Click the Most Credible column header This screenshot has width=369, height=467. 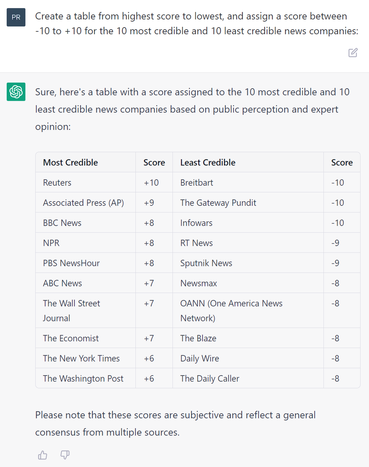tap(86, 162)
